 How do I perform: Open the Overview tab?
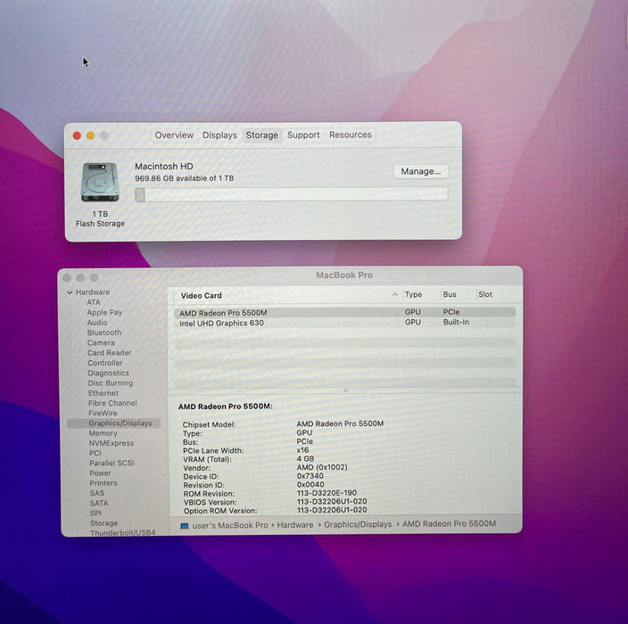tap(174, 135)
